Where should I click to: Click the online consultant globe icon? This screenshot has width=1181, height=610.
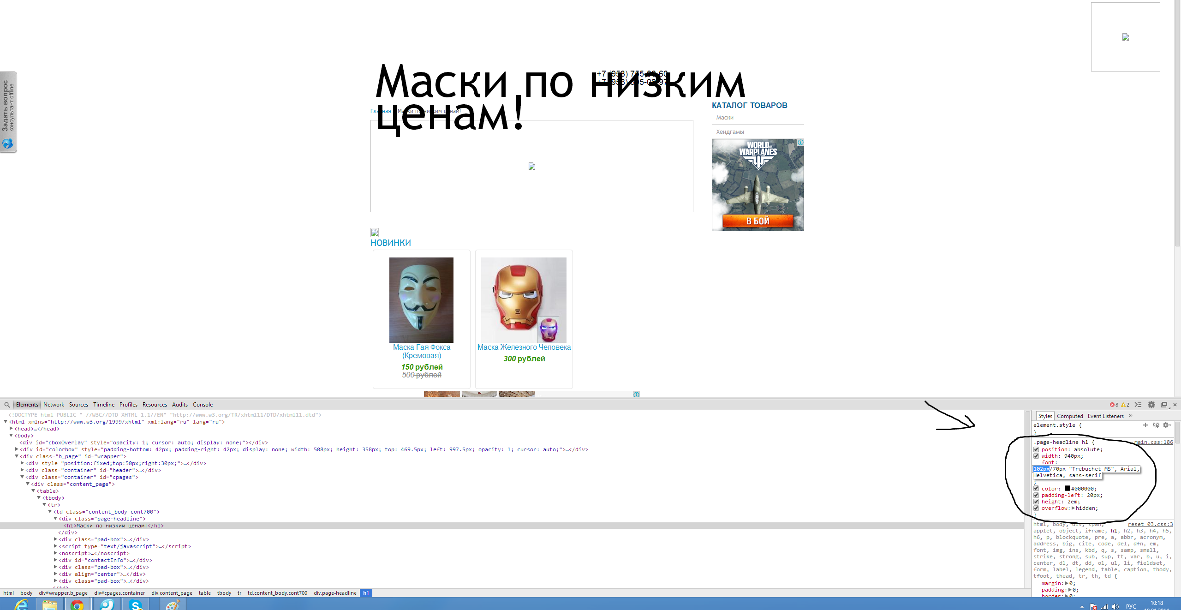point(8,144)
